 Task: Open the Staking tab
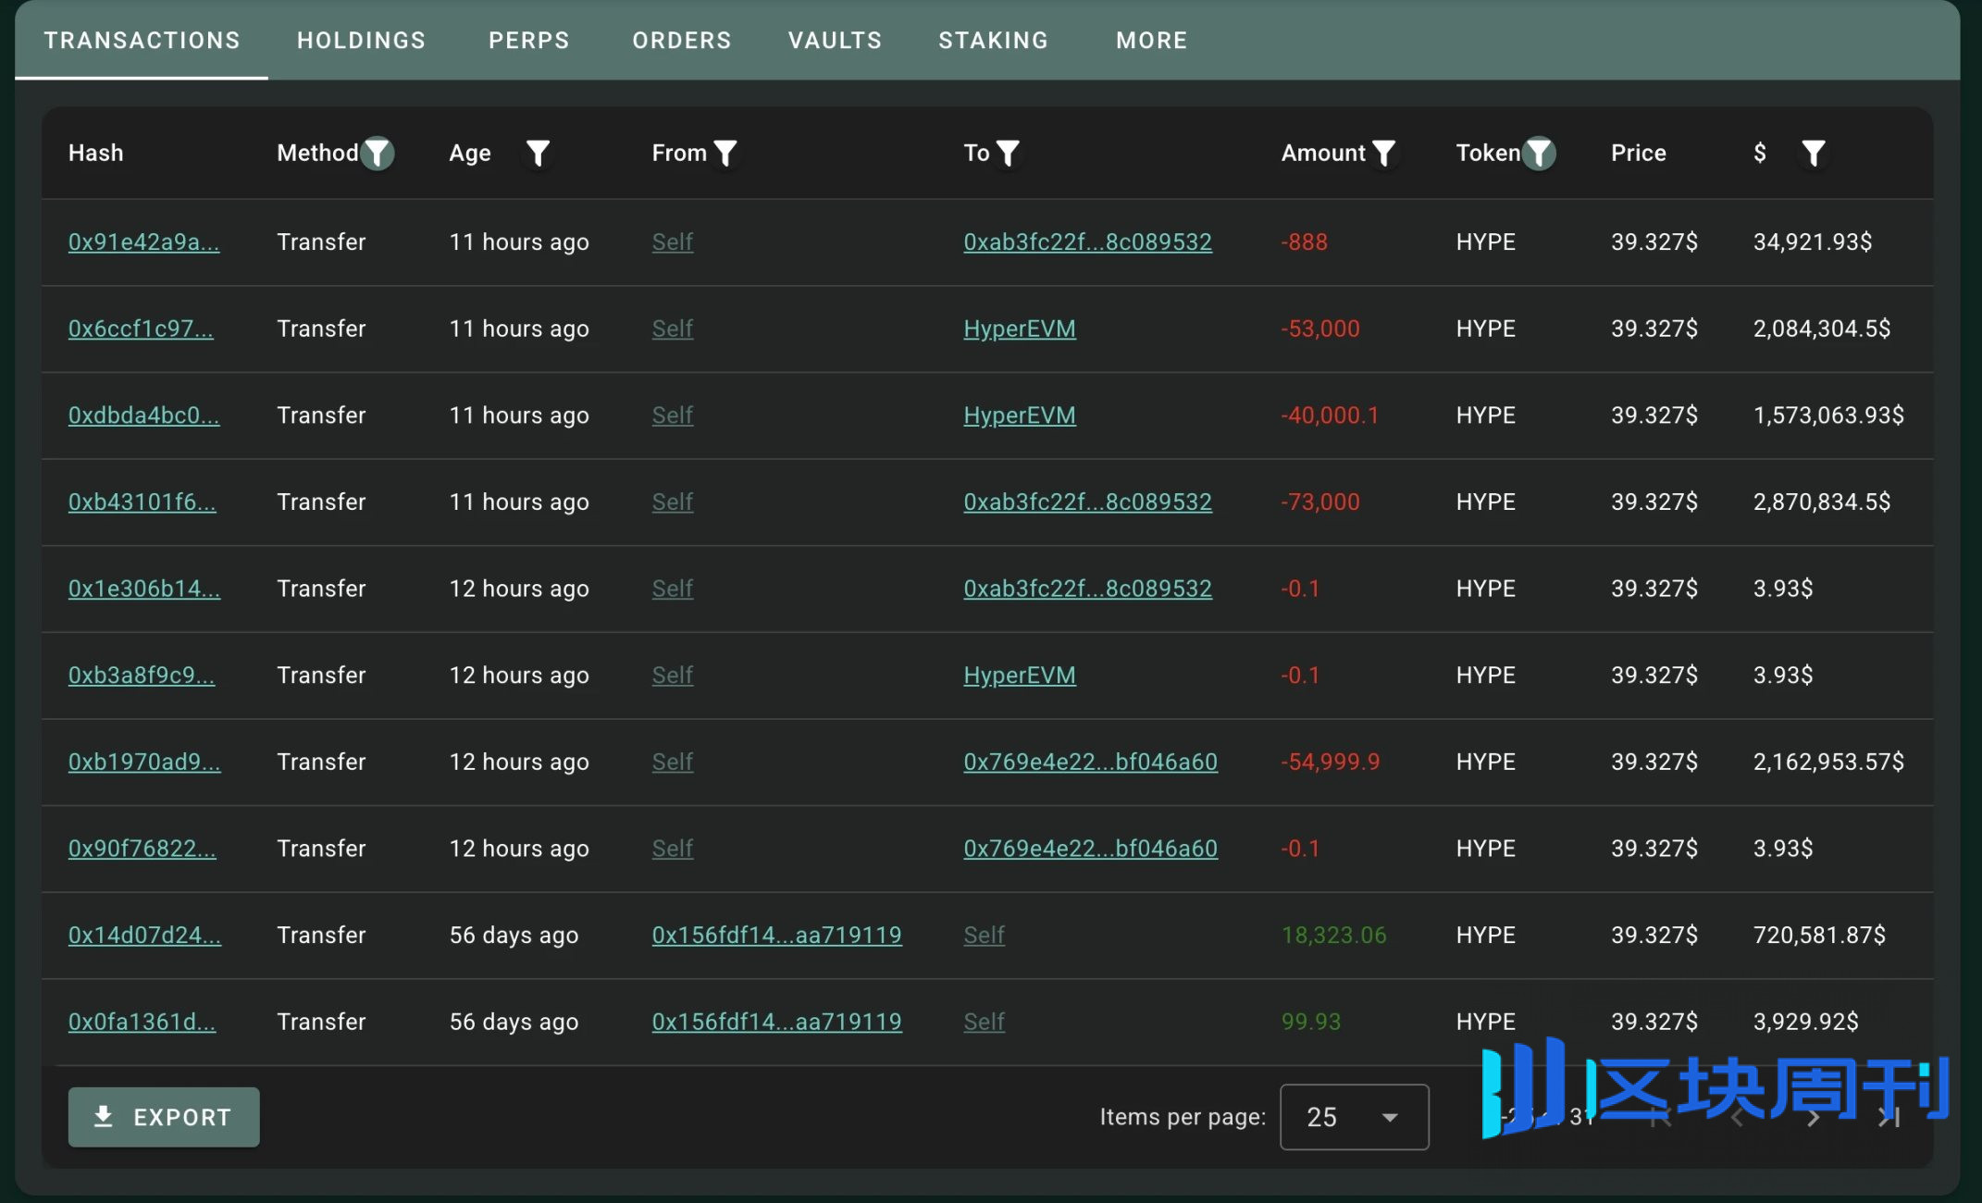pos(993,40)
